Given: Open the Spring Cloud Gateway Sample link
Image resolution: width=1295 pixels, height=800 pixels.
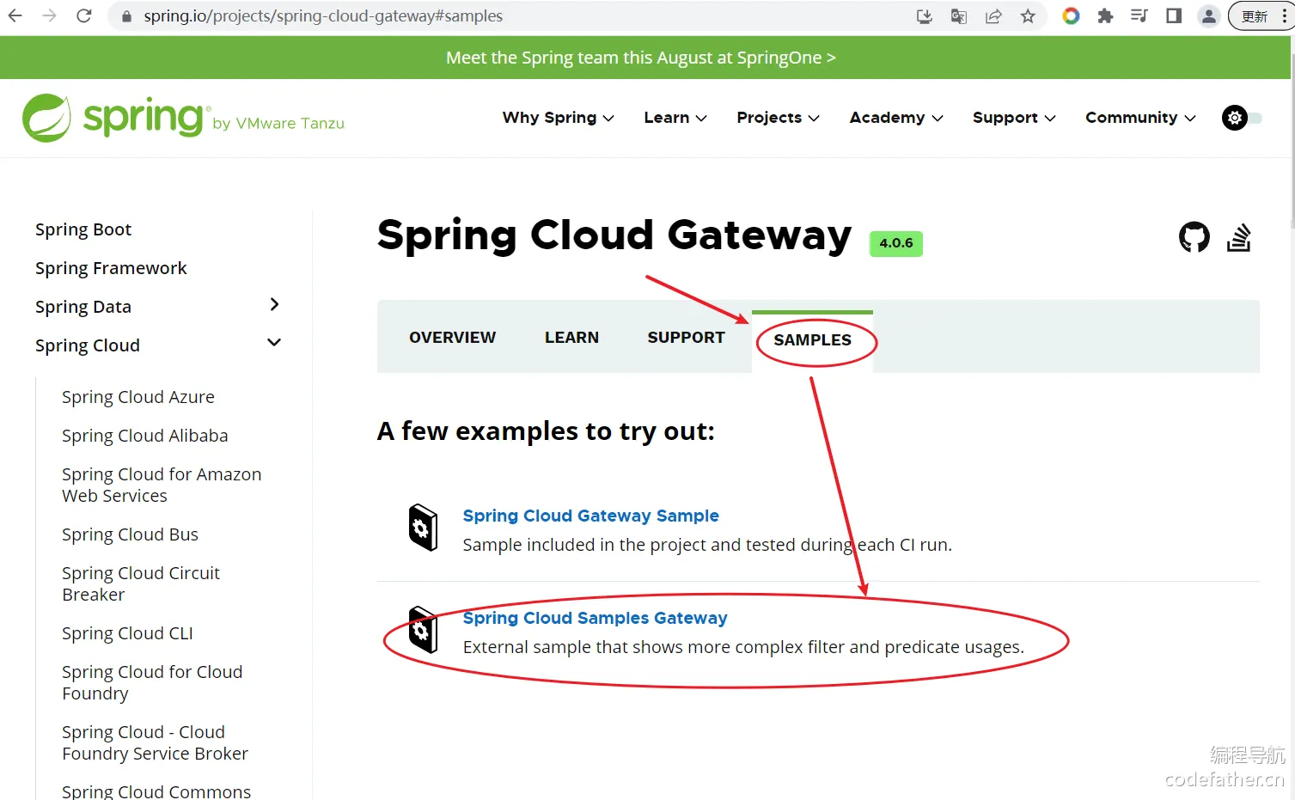Looking at the screenshot, I should pyautogui.click(x=591, y=516).
